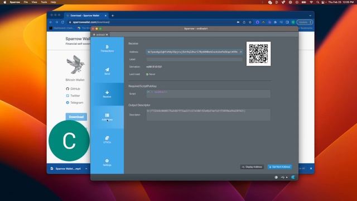Click the Display Address button
This screenshot has height=201, width=357.
click(252, 167)
